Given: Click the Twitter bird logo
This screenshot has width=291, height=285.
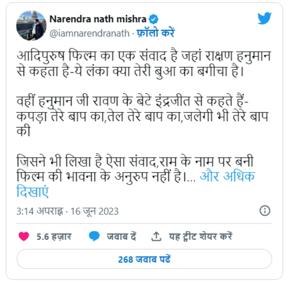Looking at the screenshot, I should 264,19.
